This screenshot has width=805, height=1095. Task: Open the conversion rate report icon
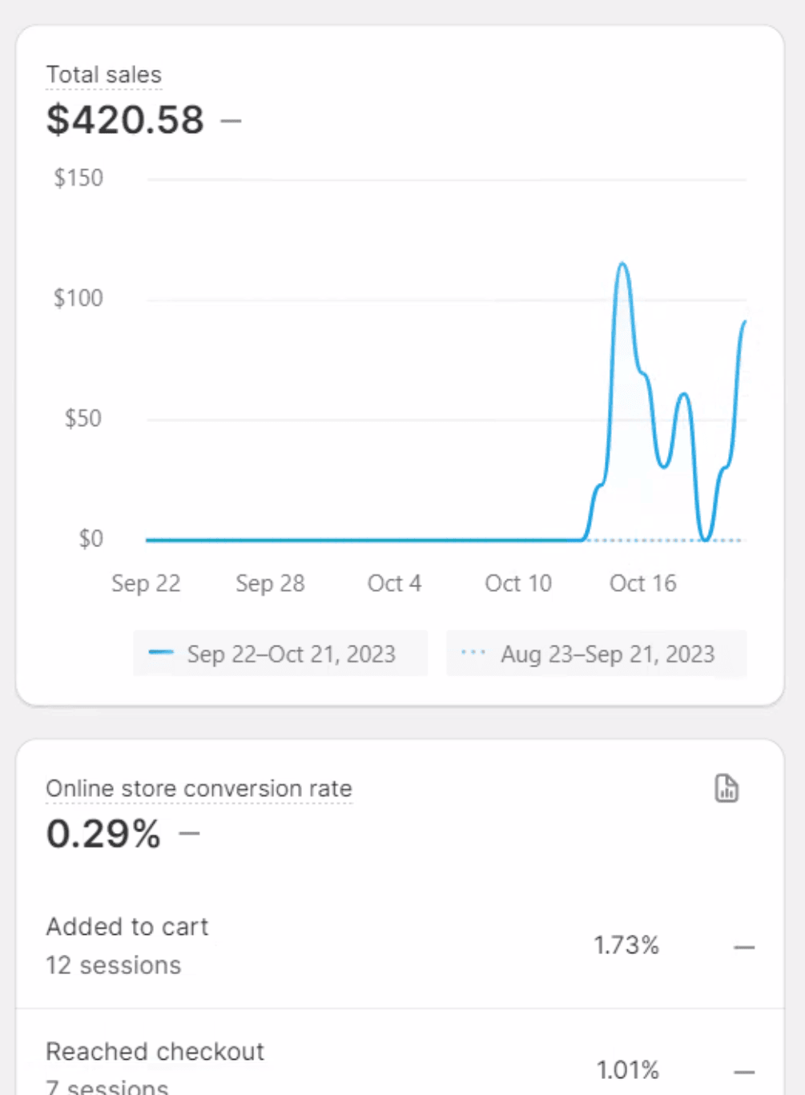(x=726, y=788)
